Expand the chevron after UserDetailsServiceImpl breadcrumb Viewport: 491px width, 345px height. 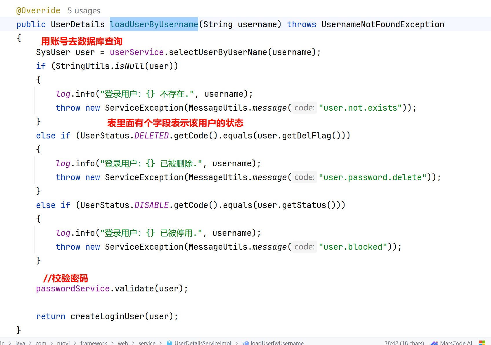237,343
